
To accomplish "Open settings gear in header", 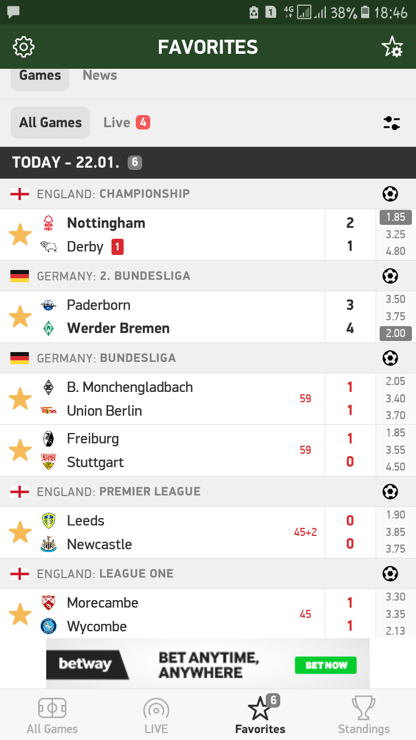I will click(24, 47).
